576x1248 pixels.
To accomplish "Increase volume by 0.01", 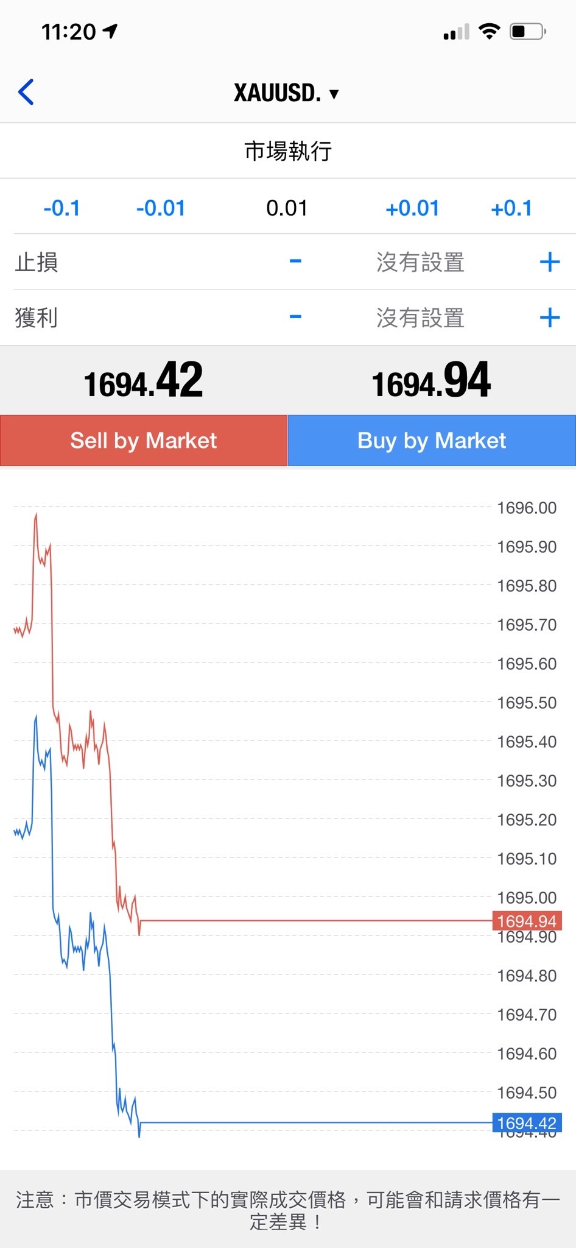I will click(x=412, y=208).
